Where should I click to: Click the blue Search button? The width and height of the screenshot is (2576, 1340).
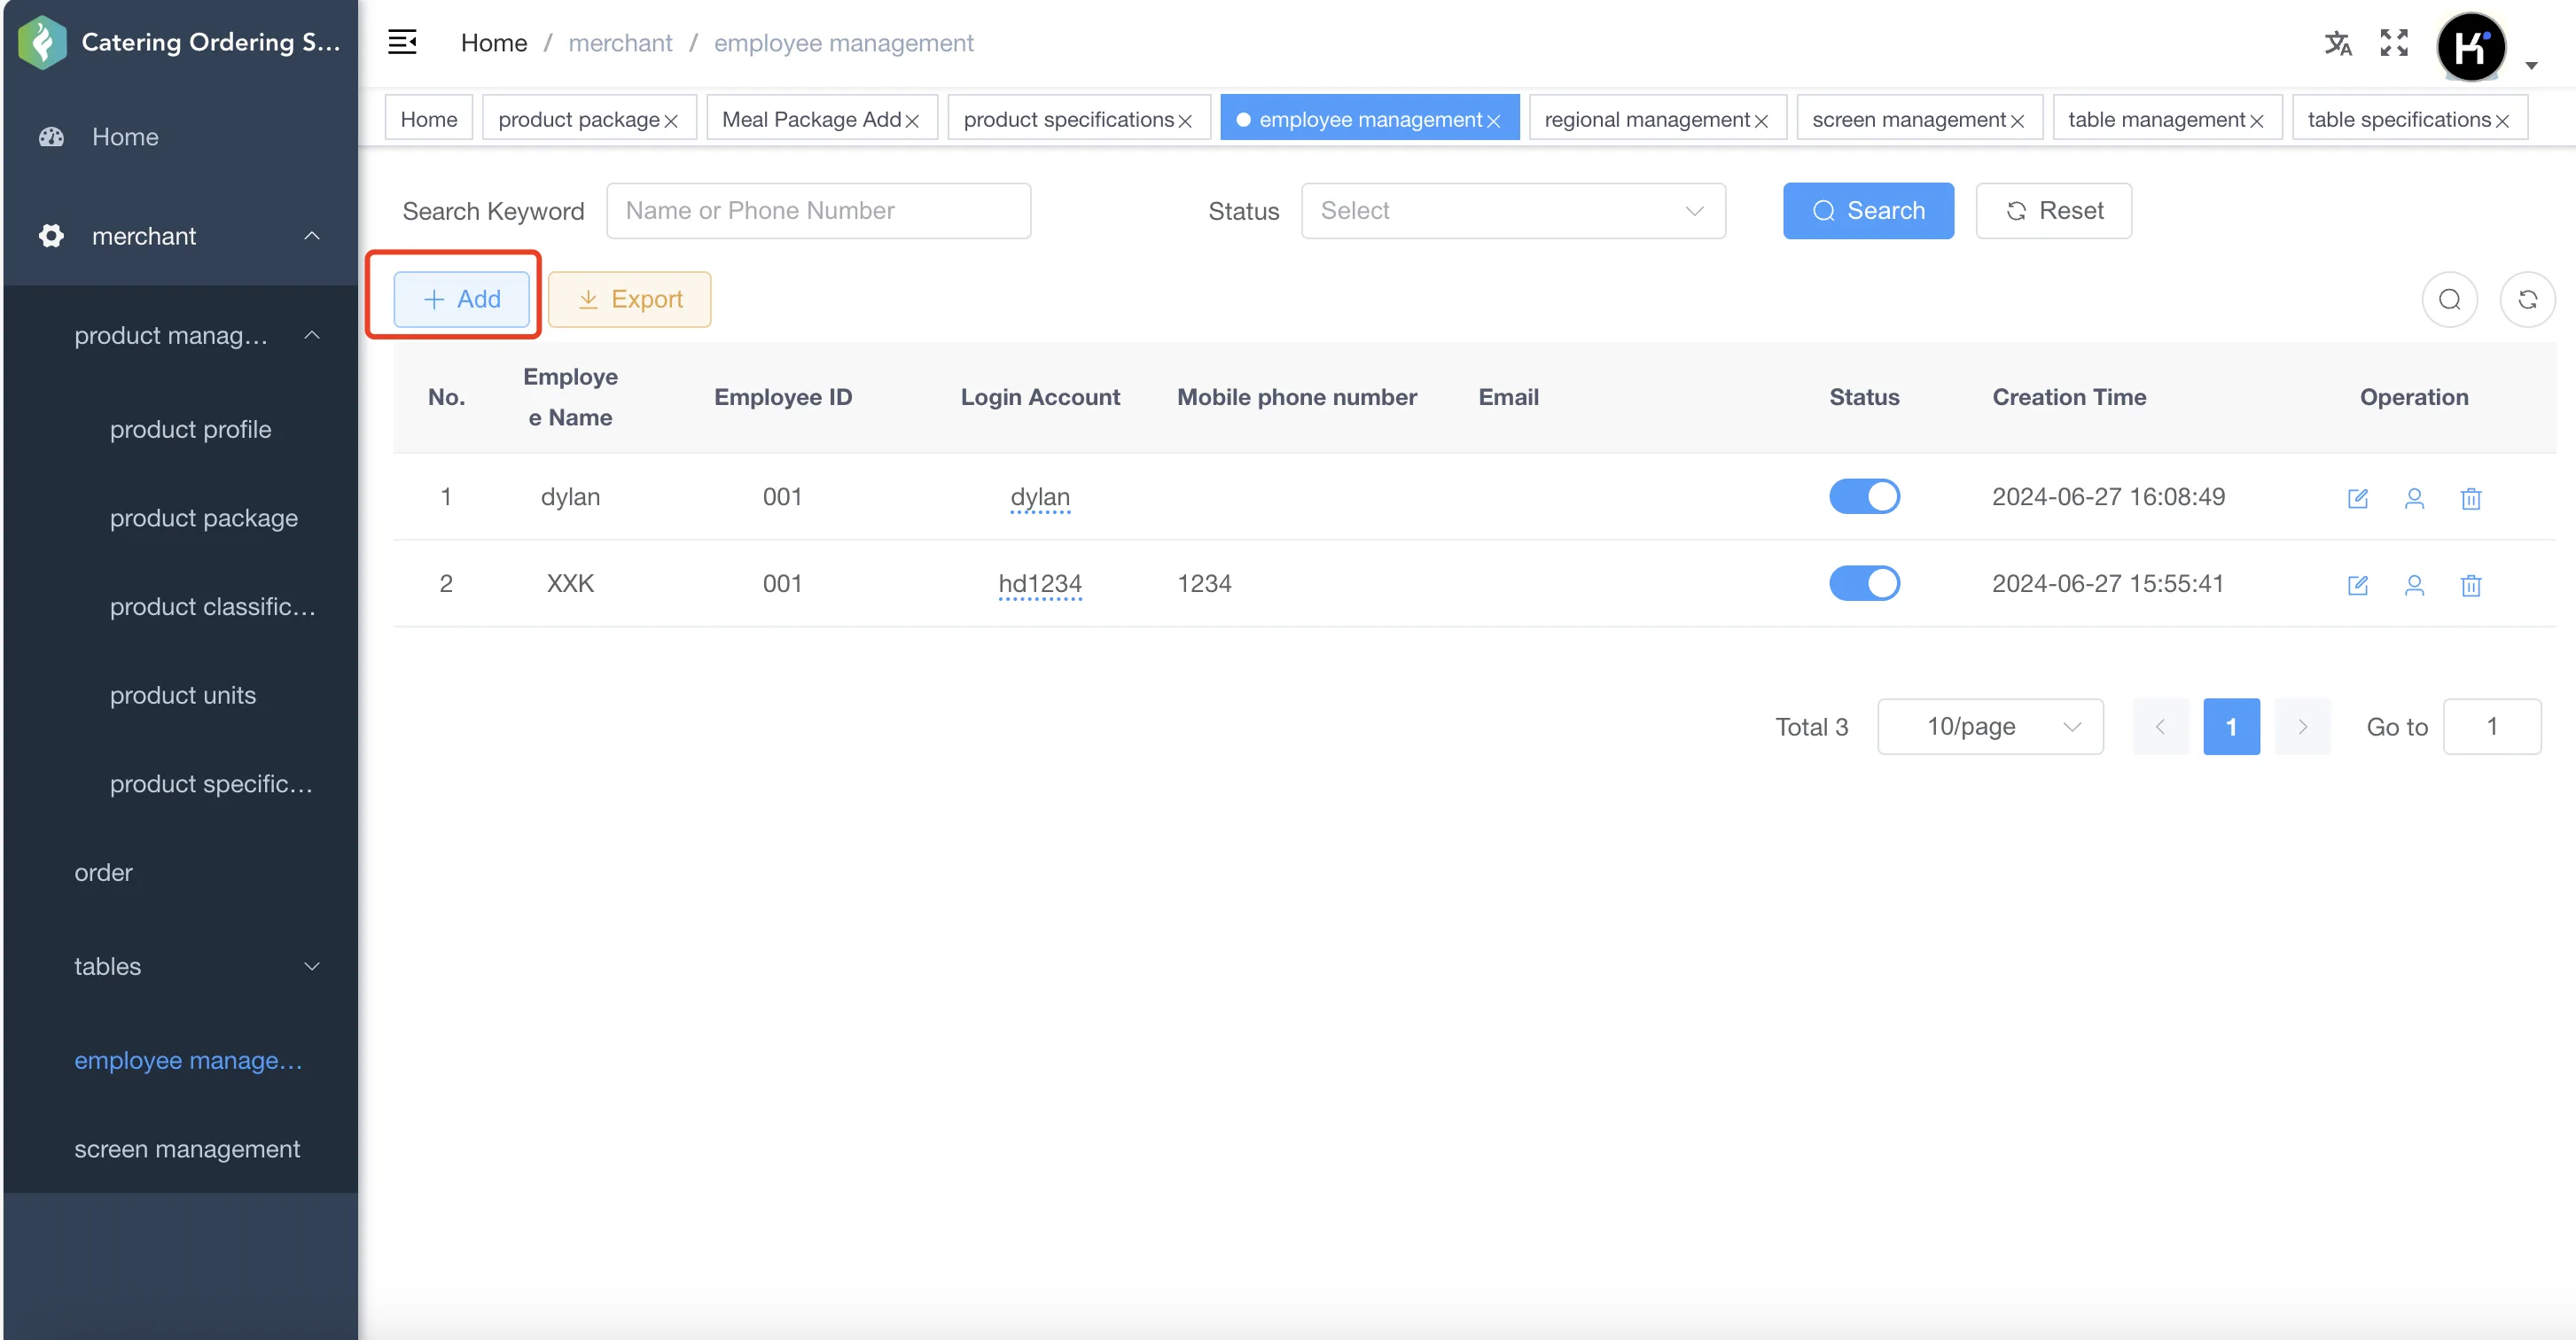[x=1868, y=211]
